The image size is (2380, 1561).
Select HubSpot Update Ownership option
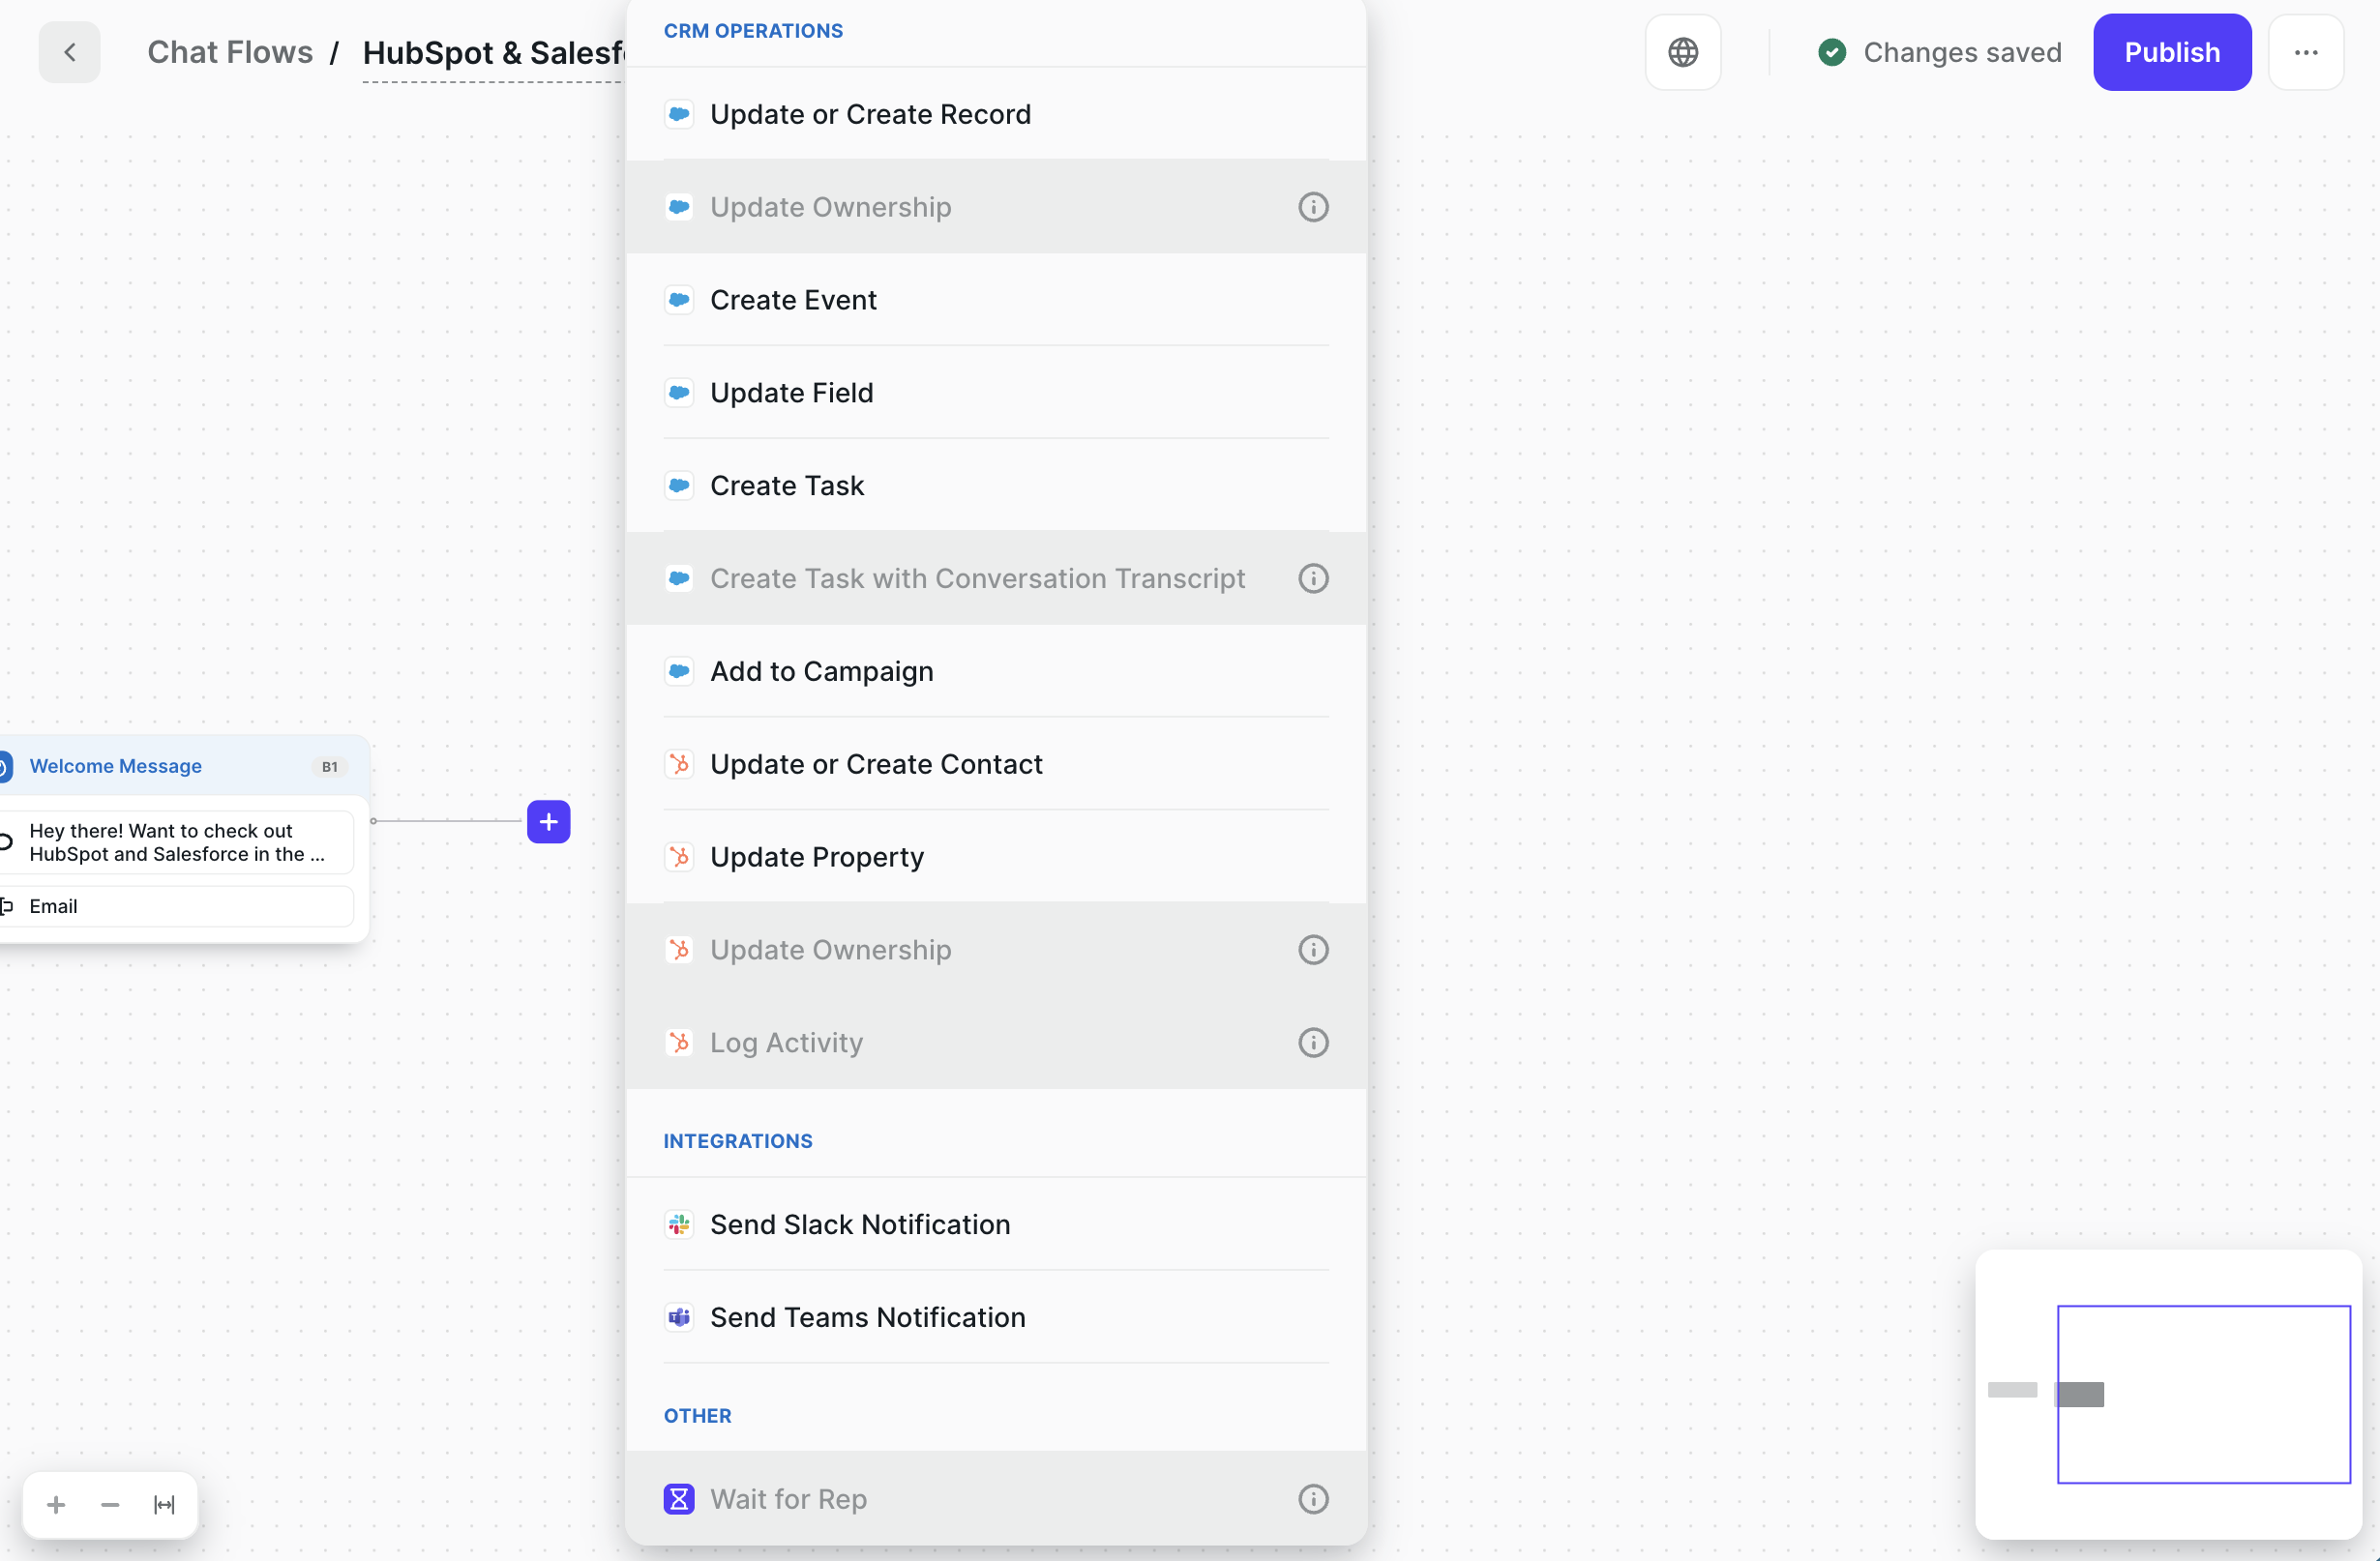pos(996,950)
